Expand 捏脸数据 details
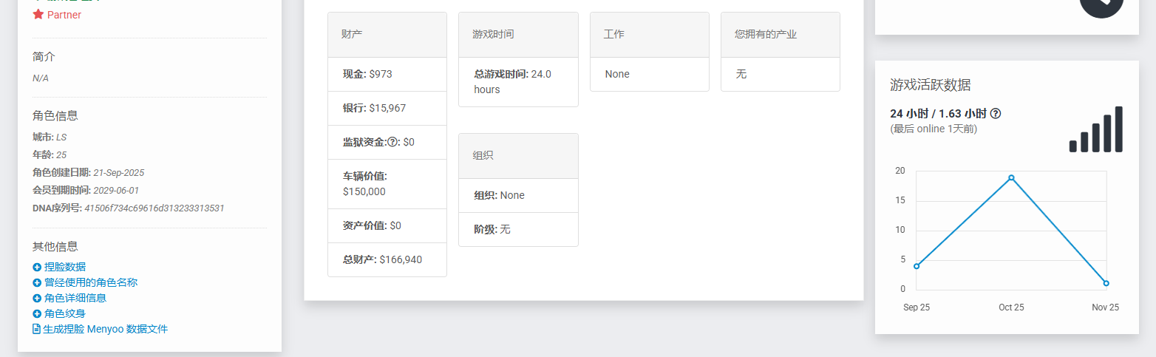This screenshot has height=357, width=1156. click(64, 267)
